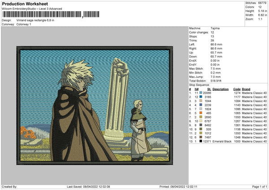Screen dimensions: 269x190
Task: Click stitch count 12371 in stop 13
Action: click(x=207, y=142)
